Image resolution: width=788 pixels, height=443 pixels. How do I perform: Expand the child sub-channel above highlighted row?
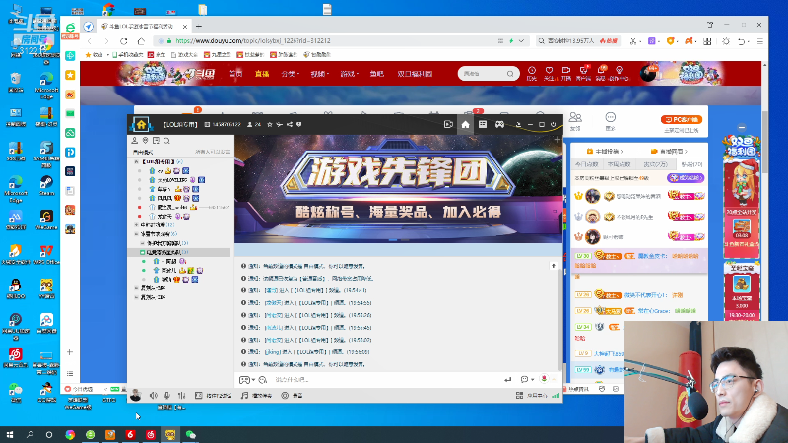[x=143, y=243]
